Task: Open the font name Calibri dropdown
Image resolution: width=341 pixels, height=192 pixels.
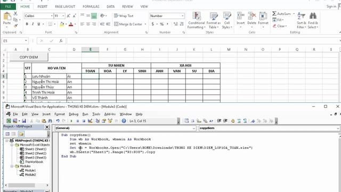Action: [x=52, y=16]
